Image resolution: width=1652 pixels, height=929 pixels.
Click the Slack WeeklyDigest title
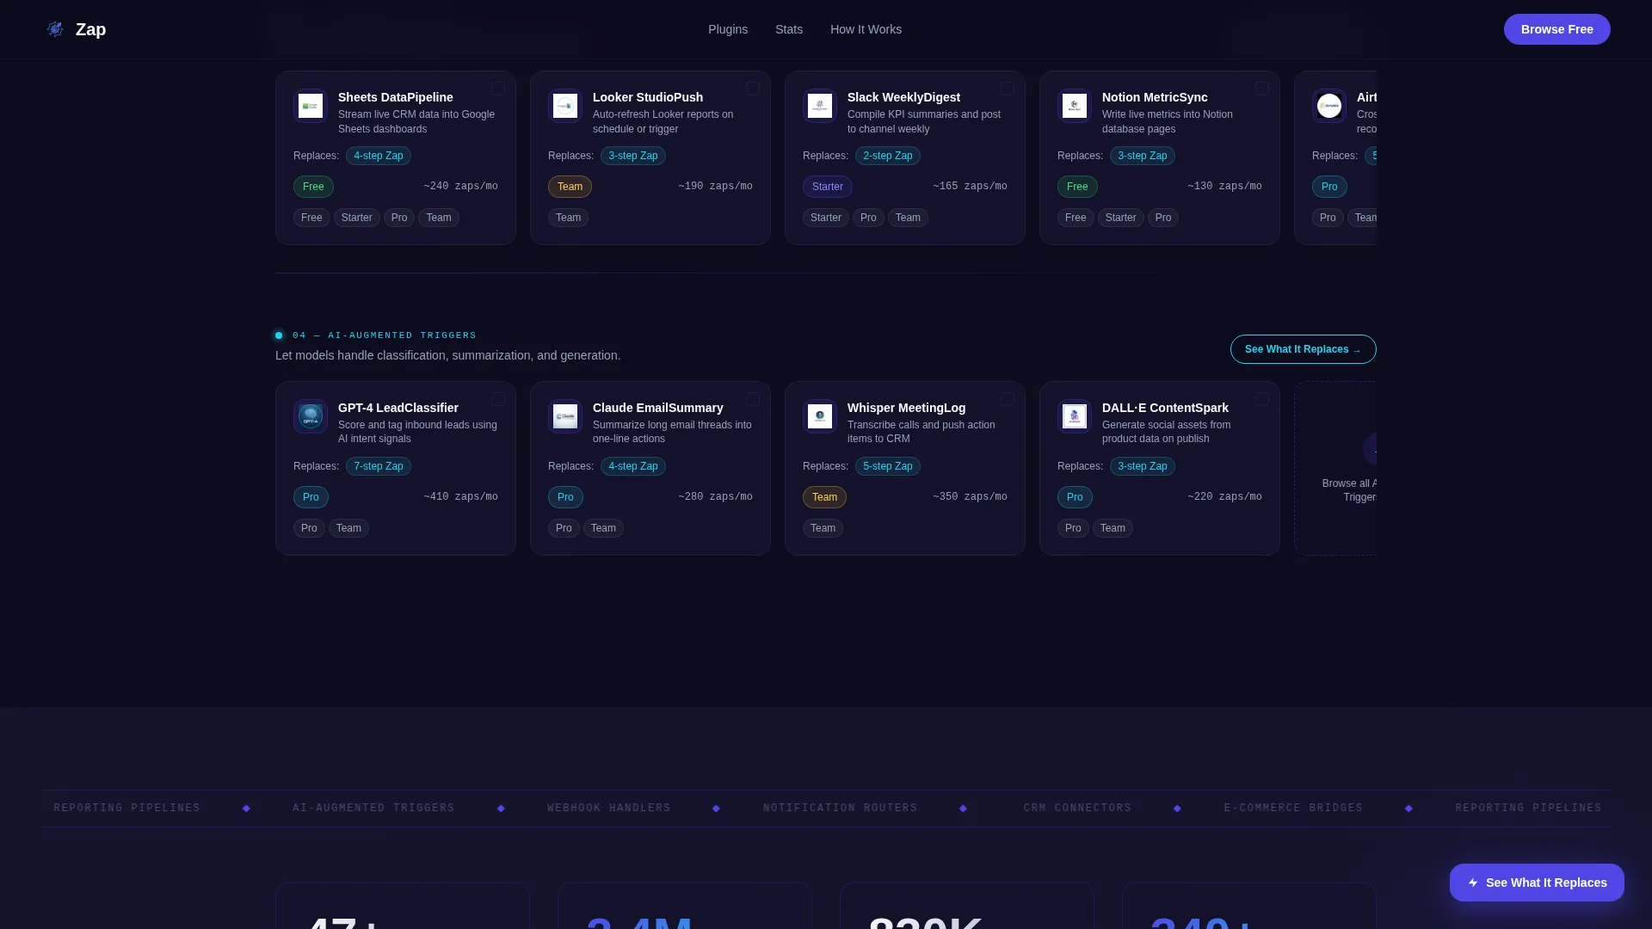[x=903, y=97]
